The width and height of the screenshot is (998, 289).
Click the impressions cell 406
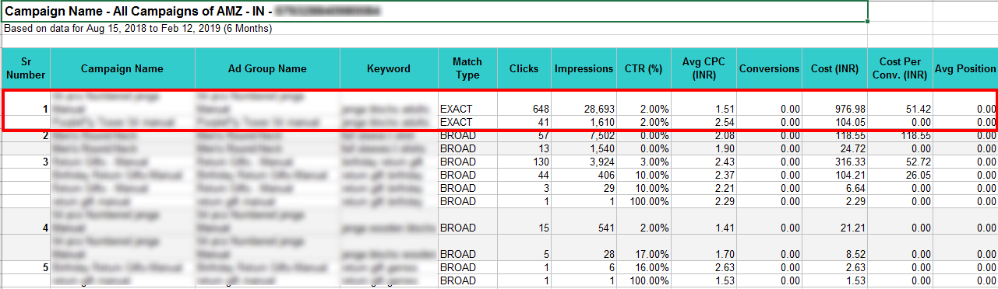point(605,175)
